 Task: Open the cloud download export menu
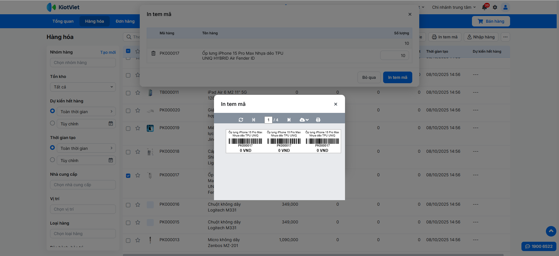tap(304, 120)
